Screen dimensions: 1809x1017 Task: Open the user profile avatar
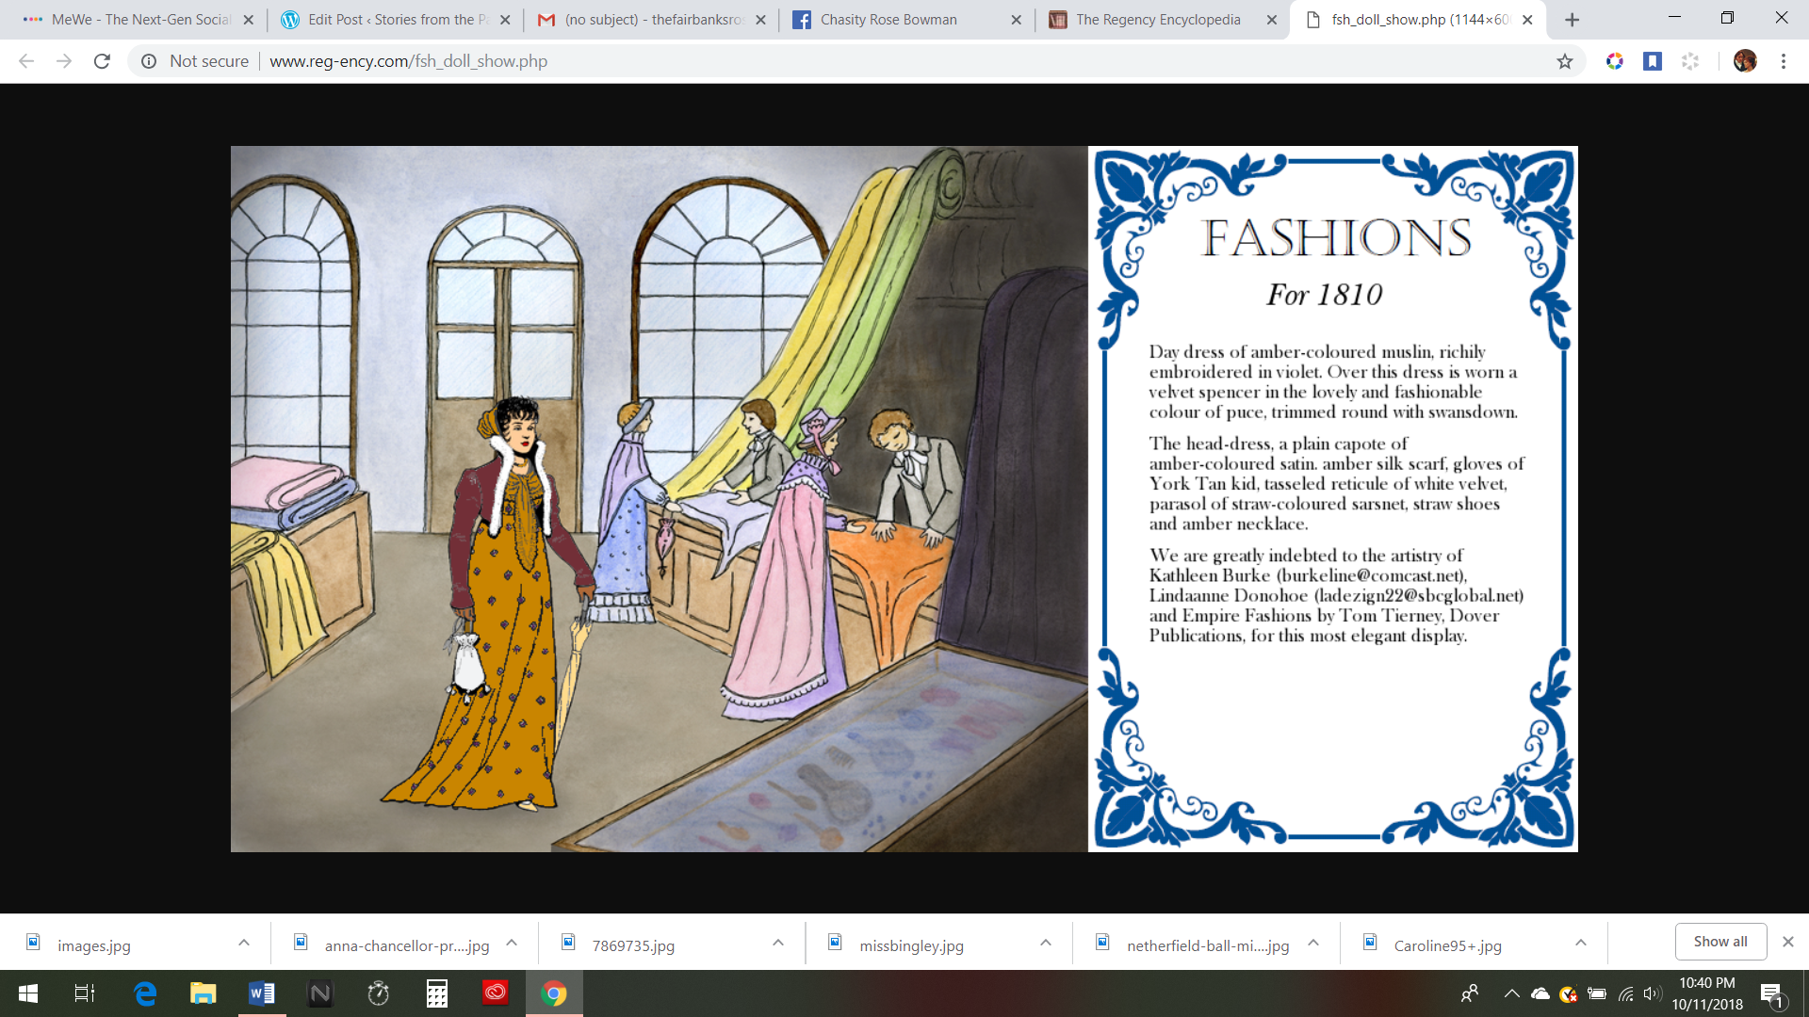click(1745, 61)
